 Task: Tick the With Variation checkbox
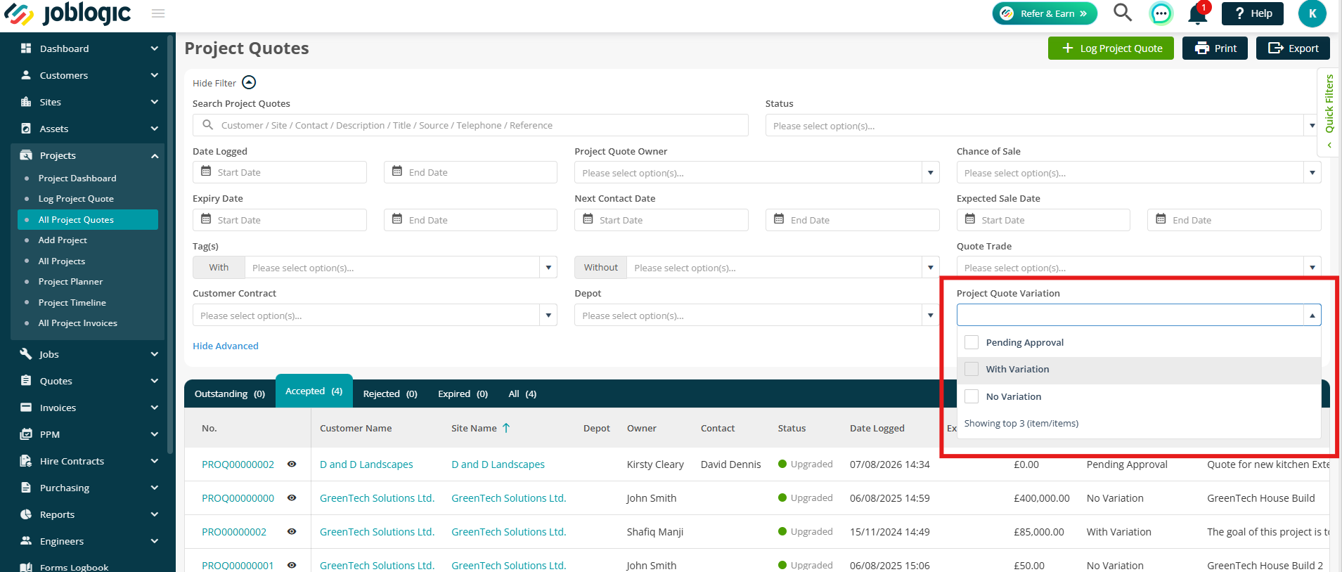[972, 369]
